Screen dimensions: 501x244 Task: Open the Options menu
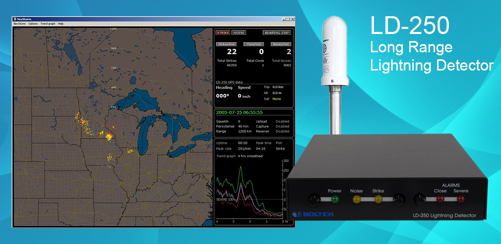(33, 24)
